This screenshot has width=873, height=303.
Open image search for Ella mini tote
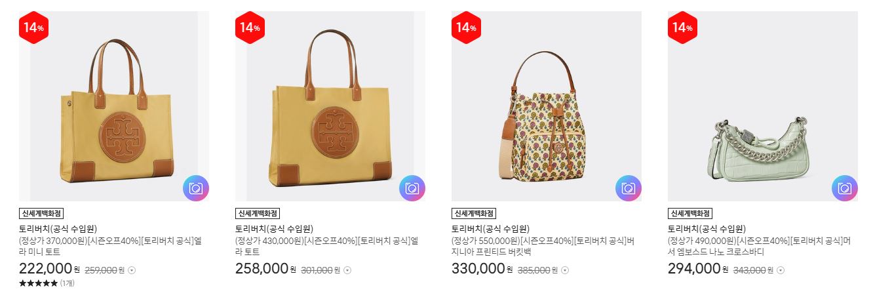tap(196, 188)
